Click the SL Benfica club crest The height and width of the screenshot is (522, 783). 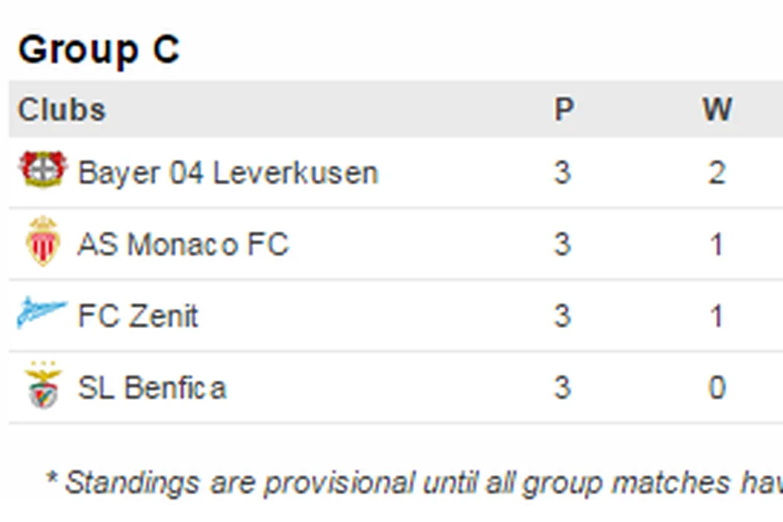pos(43,385)
